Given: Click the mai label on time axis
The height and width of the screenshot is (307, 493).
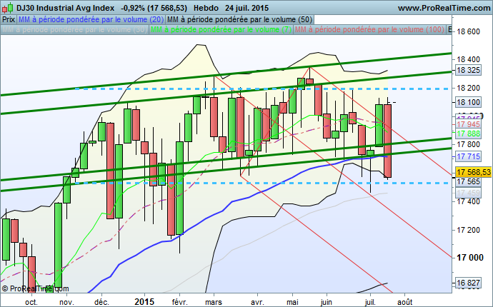Looking at the screenshot, I should [x=293, y=302].
